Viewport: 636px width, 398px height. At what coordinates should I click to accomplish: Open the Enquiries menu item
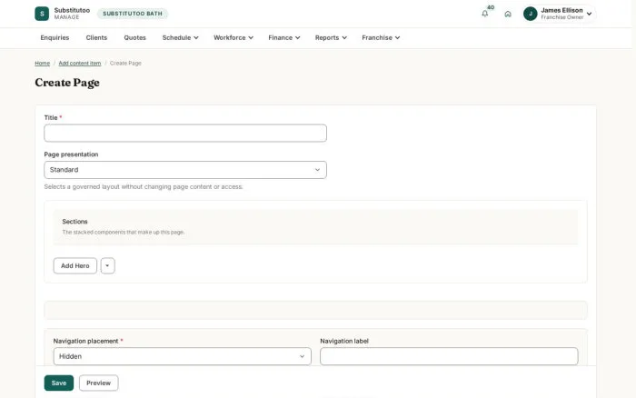point(55,37)
